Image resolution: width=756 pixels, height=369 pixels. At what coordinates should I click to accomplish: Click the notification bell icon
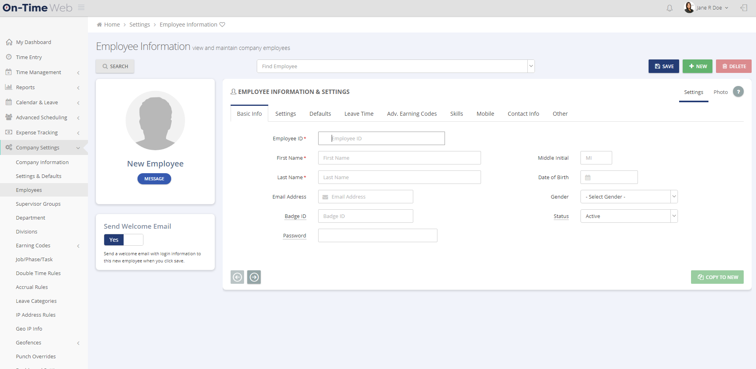670,8
